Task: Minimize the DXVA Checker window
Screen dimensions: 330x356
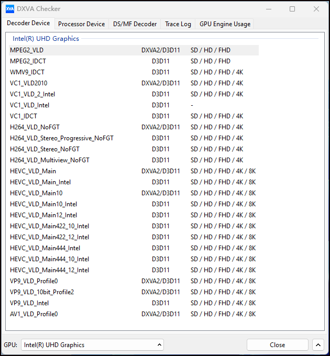Action: pyautogui.click(x=269, y=9)
